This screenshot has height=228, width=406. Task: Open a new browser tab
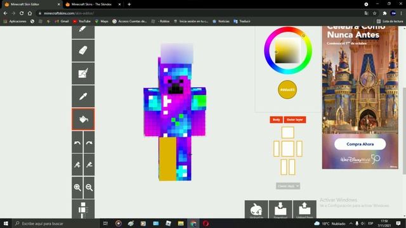[x=129, y=4]
